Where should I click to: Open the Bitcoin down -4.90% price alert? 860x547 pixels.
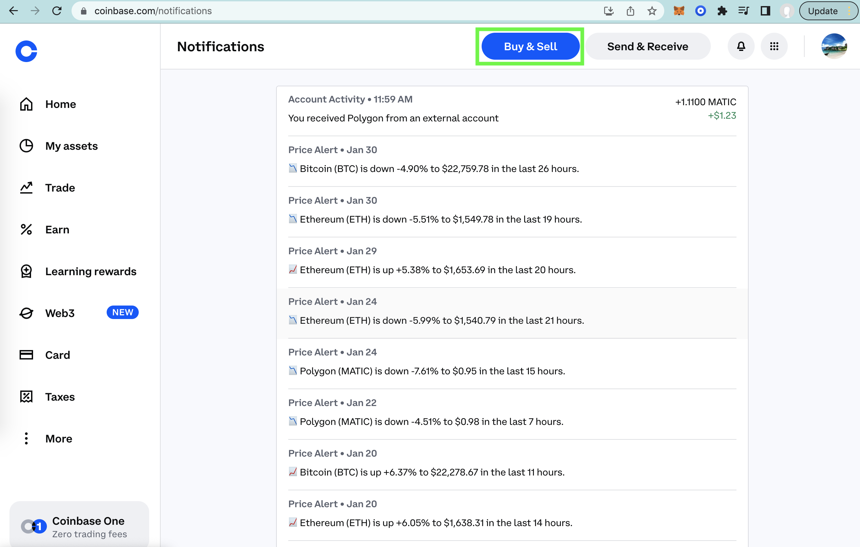[512, 161]
